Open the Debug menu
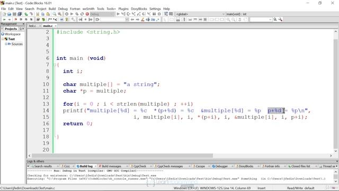The height and width of the screenshot is (191, 339). coord(63,8)
